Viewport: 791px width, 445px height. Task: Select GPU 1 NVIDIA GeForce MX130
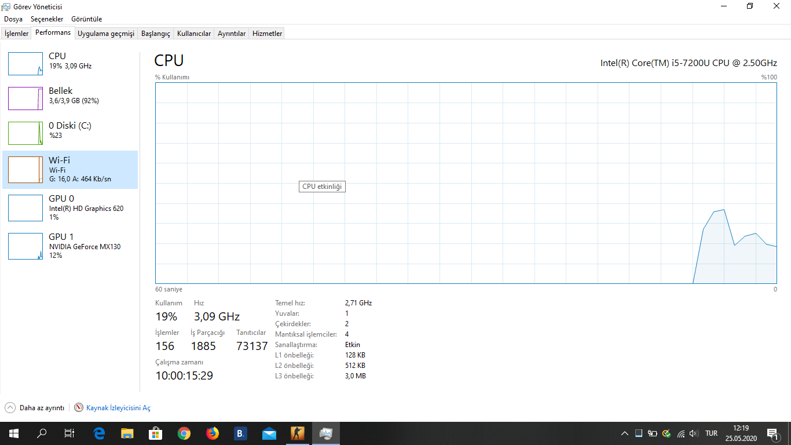70,246
